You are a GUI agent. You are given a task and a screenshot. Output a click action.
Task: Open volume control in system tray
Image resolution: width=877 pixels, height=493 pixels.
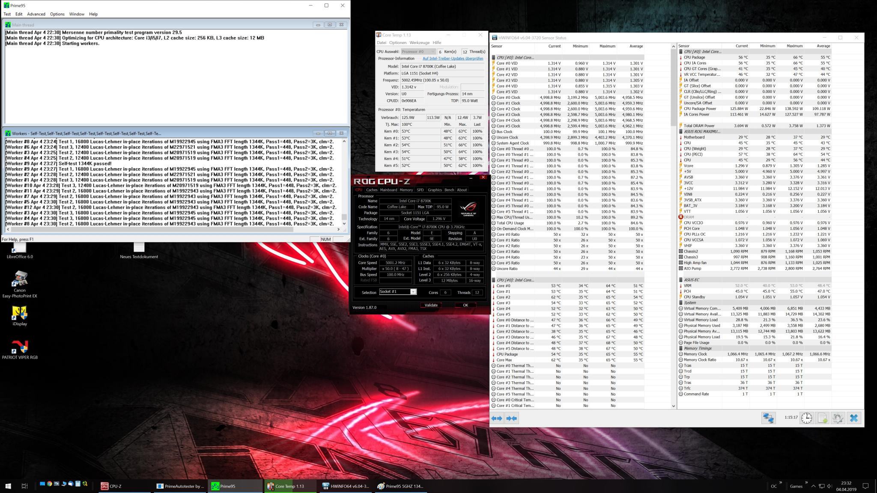[x=830, y=486]
